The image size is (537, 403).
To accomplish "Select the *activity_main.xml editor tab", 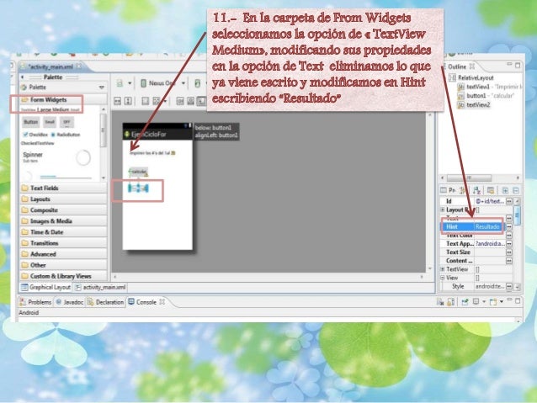I will [51, 66].
